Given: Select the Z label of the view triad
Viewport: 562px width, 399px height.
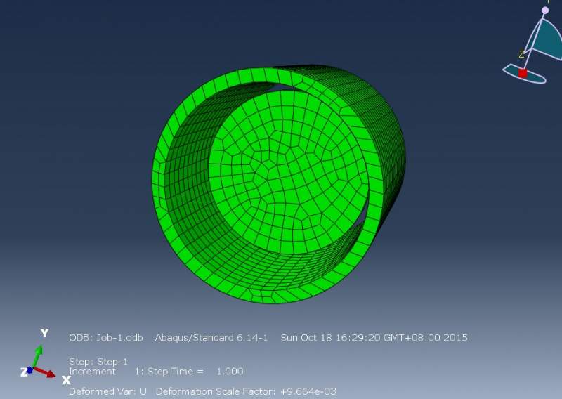Looking at the screenshot, I should point(24,372).
